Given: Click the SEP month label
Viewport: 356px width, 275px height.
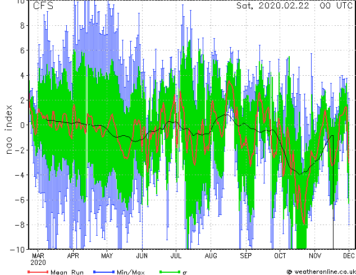Looking at the screenshot, I should coord(246,256).
